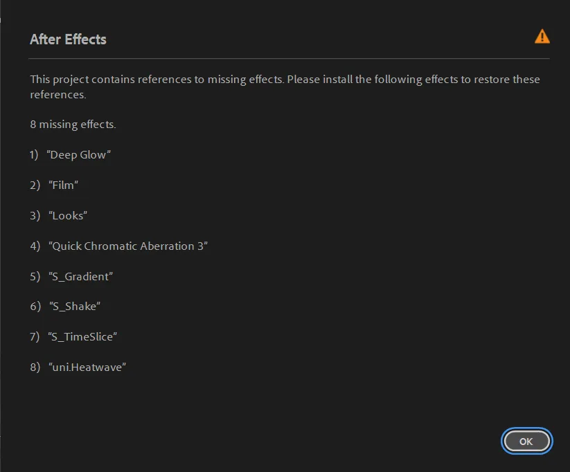Click the After Effects dialog title
Screen dimensions: 570x472
tap(68, 39)
